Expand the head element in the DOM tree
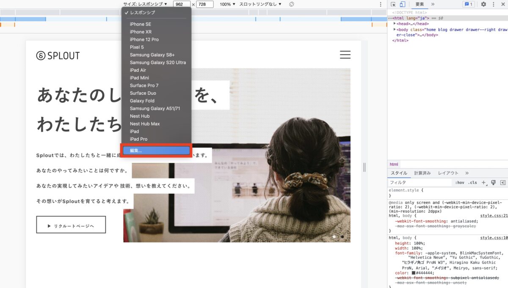Screen dimensions: 508x288 tap(395, 24)
